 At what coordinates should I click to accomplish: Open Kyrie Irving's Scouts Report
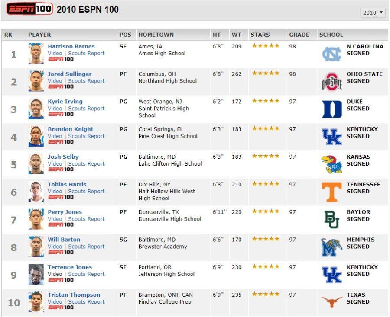point(86,109)
